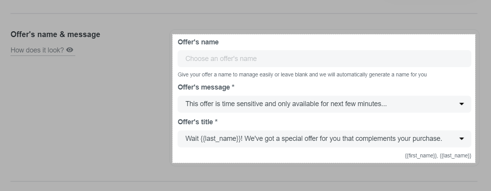Click the eye icon beside "How does it look?"
The width and height of the screenshot is (491, 191).
(70, 50)
